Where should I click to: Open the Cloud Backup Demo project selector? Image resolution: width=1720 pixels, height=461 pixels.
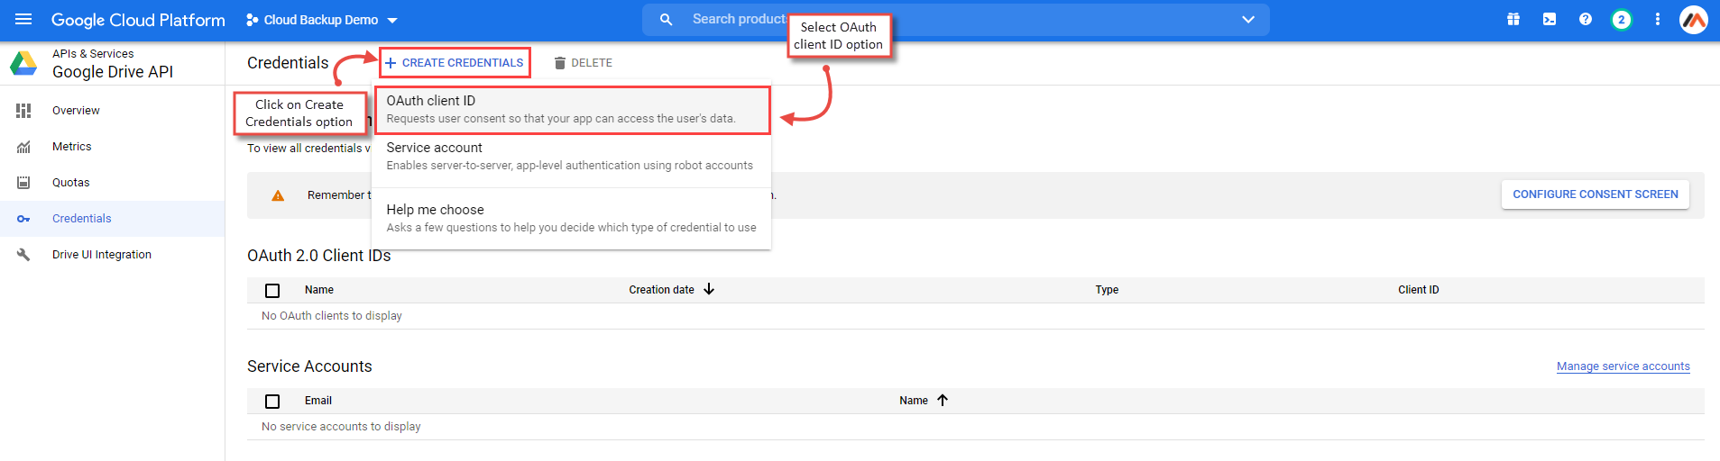pos(322,20)
